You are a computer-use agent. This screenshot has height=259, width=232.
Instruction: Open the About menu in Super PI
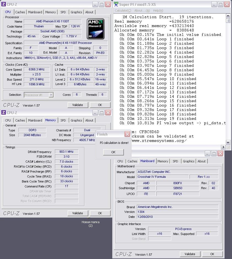(x=142, y=10)
